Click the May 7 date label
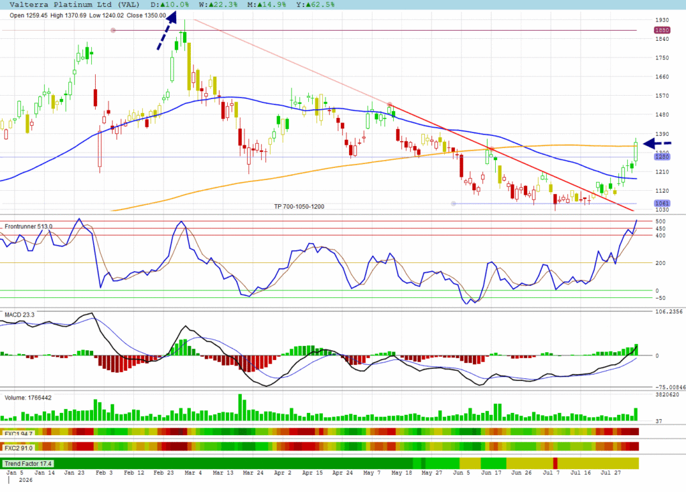This screenshot has height=492, width=686. (372, 473)
